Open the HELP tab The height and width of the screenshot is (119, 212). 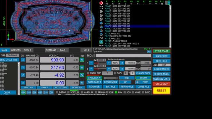point(86,50)
